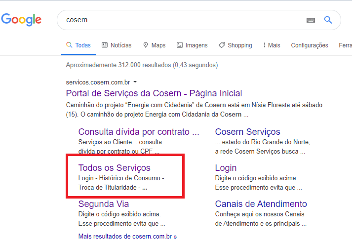Click the Aproximadamente 312.000 resultados text

(x=142, y=65)
